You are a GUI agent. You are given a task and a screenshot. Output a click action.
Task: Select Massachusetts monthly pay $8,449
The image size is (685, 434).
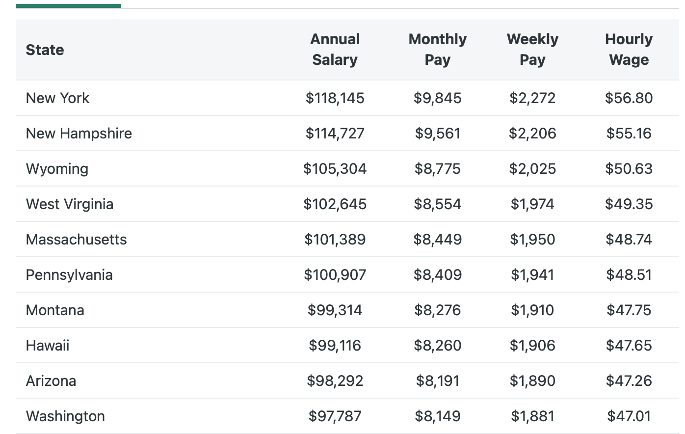tap(437, 239)
